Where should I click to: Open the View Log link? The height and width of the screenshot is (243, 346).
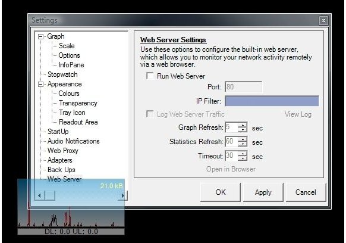click(298, 114)
